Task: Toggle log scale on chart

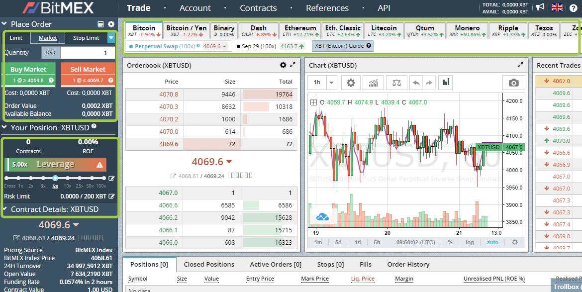Action: click(x=470, y=242)
